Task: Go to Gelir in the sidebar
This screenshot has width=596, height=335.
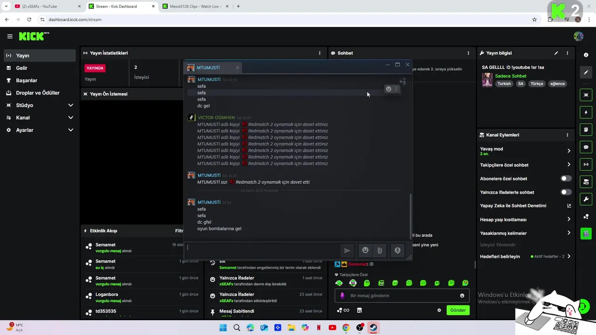Action: [x=39, y=68]
